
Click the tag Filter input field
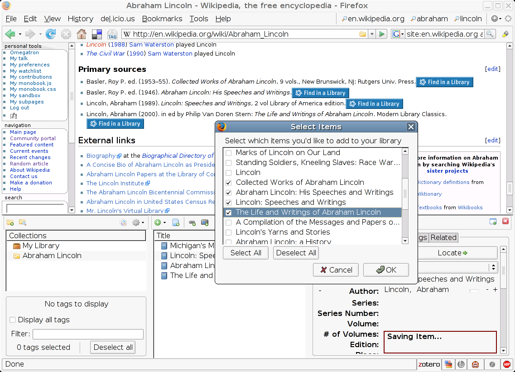[88, 334]
